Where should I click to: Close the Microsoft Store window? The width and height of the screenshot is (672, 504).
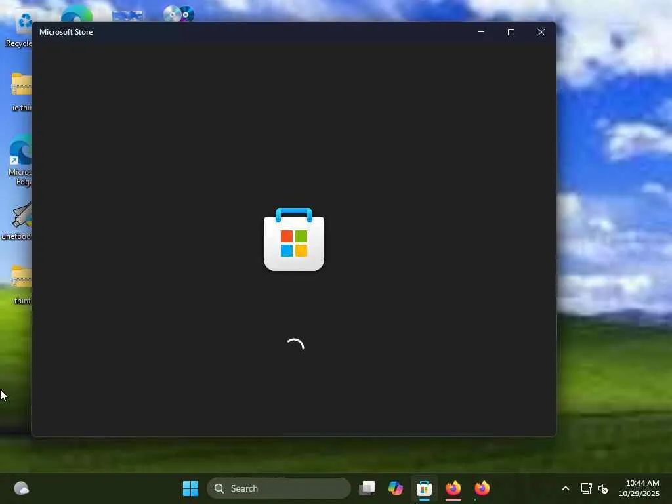pos(541,32)
